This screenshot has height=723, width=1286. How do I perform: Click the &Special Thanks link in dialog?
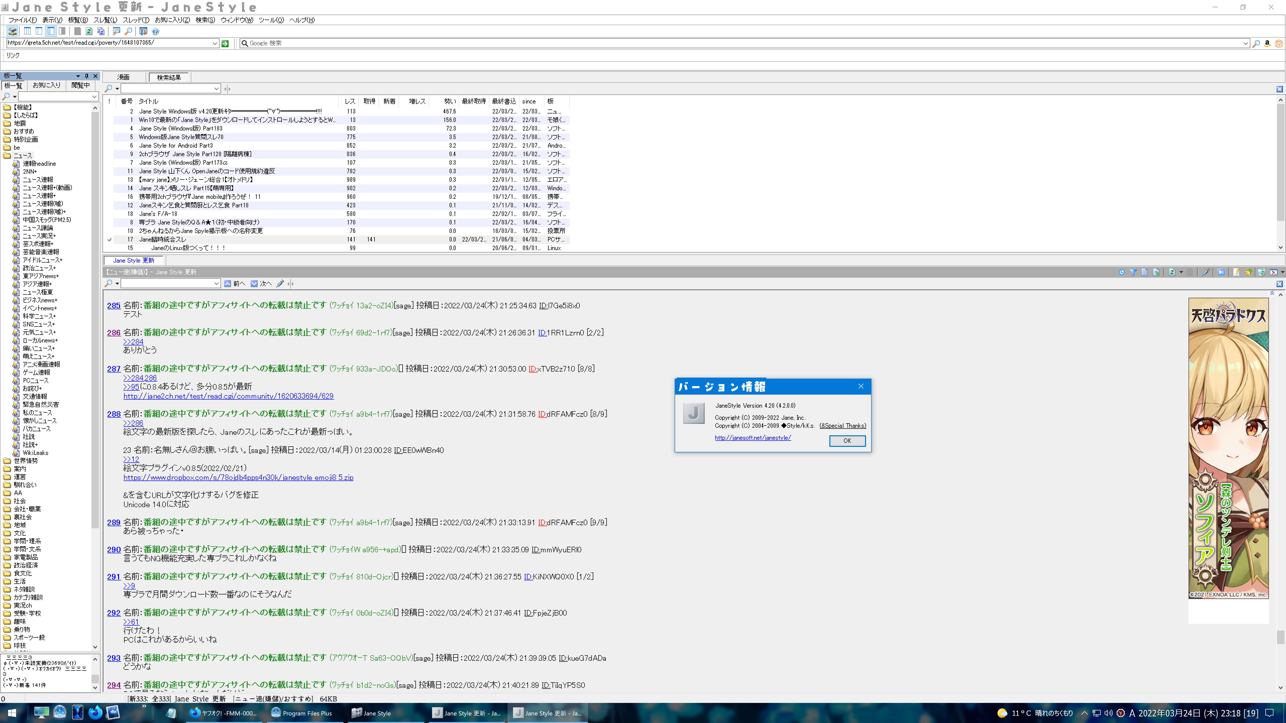(843, 426)
